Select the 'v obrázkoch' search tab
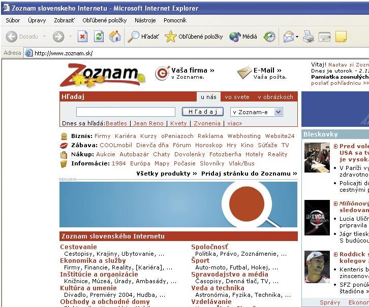This screenshot has width=369, height=307. pos(275,97)
